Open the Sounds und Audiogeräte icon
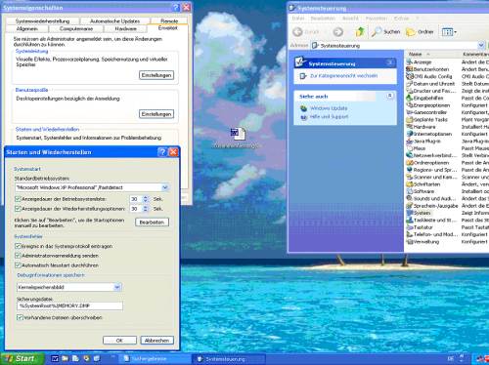 click(410, 198)
